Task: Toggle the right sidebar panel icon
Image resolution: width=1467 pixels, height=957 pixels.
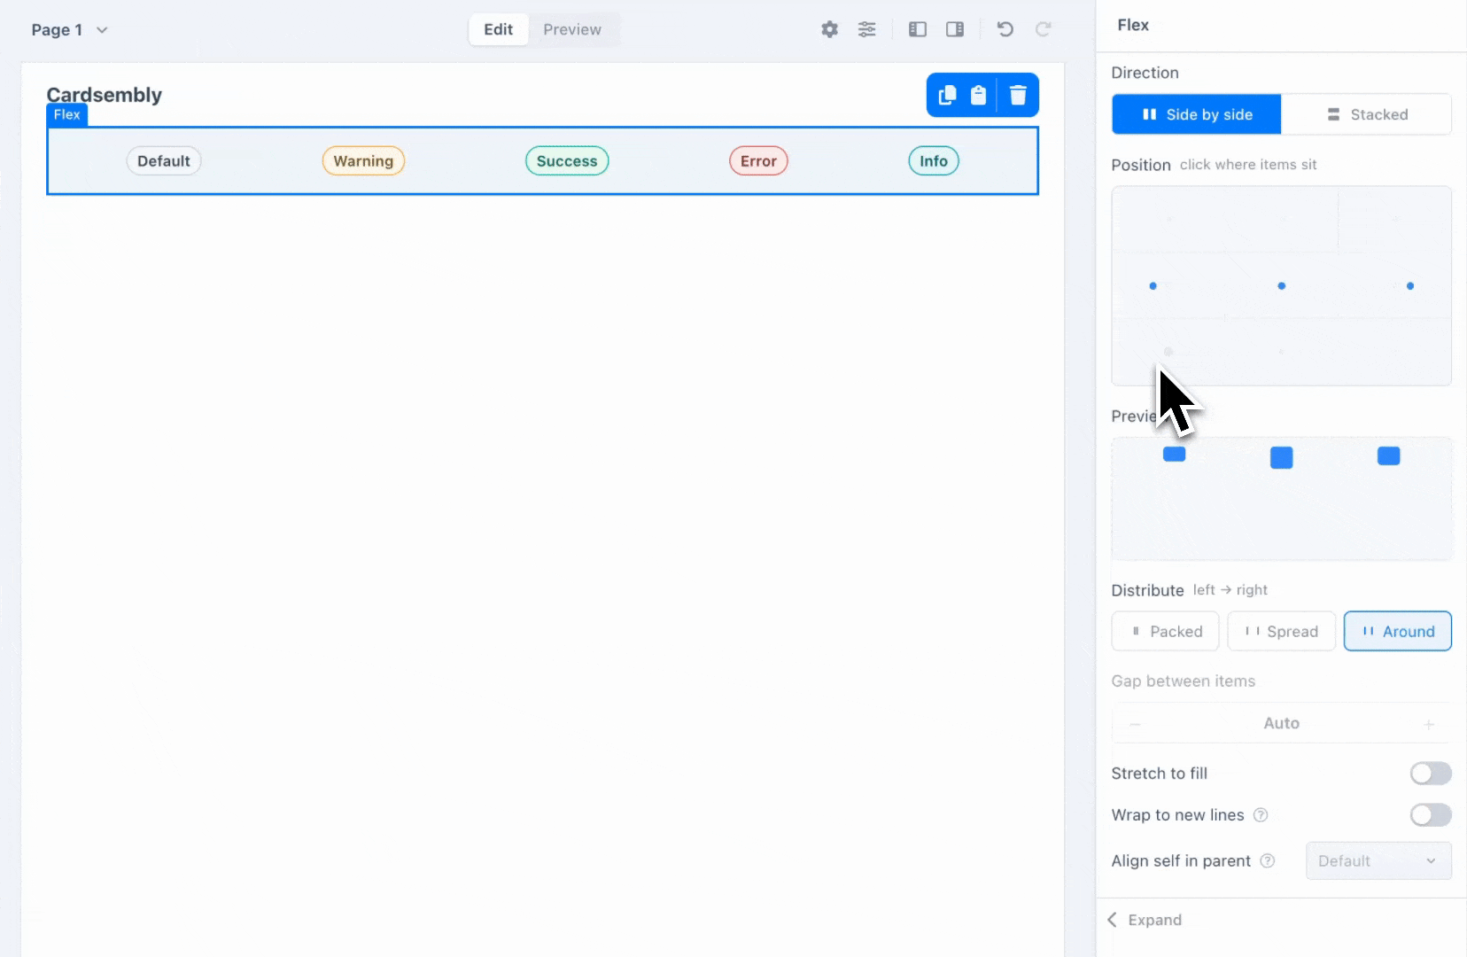Action: click(955, 29)
